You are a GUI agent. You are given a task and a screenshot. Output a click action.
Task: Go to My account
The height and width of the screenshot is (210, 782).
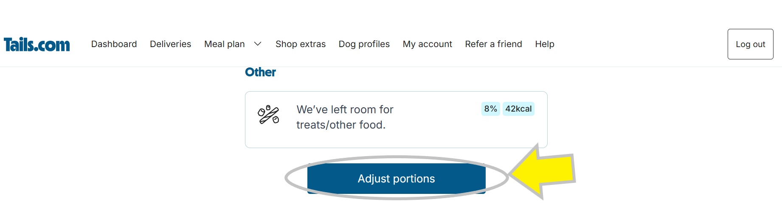(428, 44)
